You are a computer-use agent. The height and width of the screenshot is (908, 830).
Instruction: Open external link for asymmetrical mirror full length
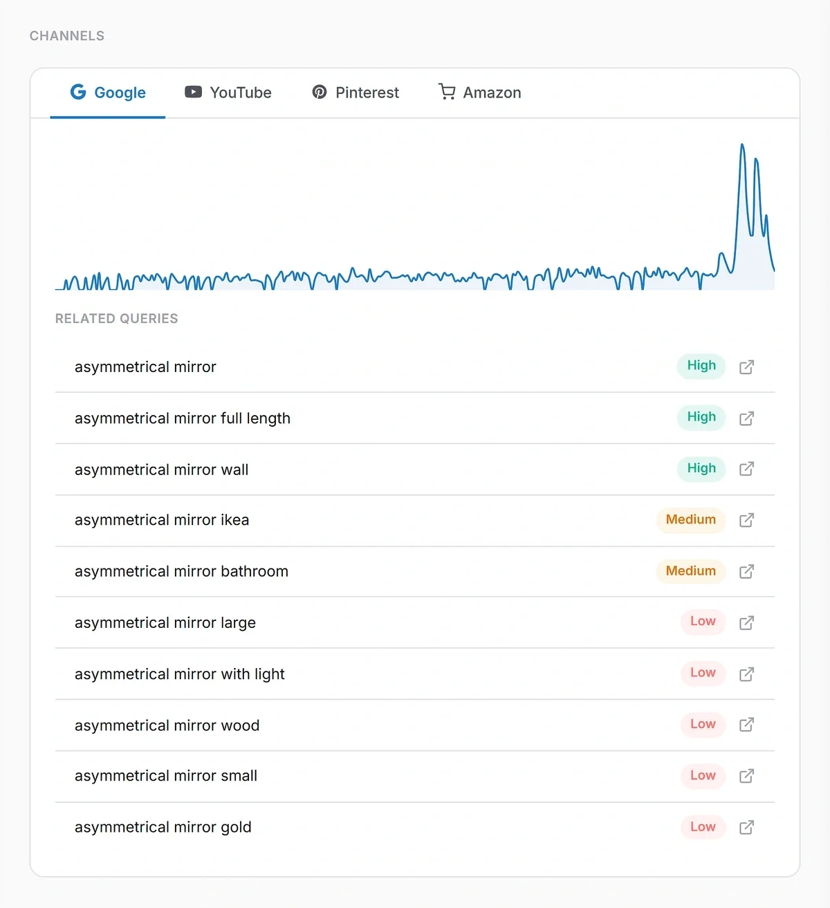[x=746, y=418]
